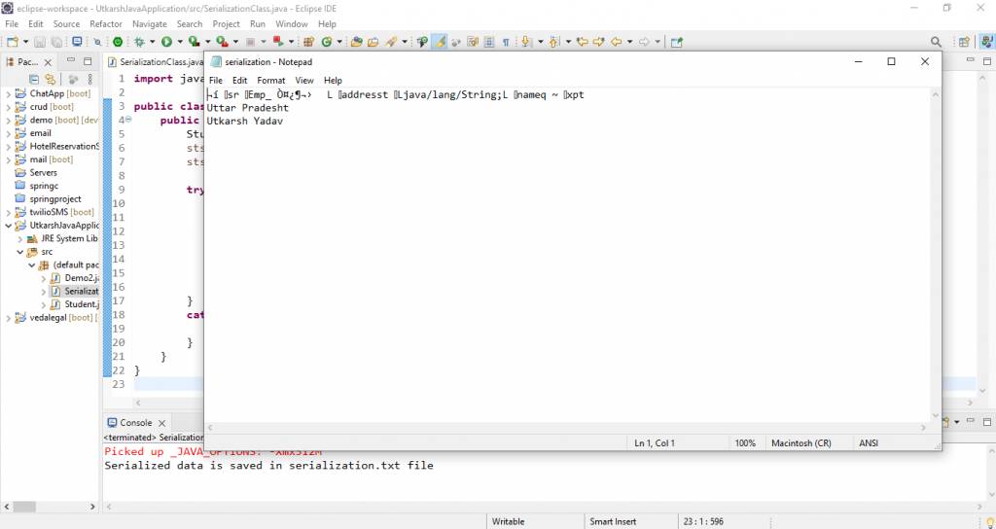
Task: Click the Notepad vertical scrollbar down arrow
Action: 935,415
